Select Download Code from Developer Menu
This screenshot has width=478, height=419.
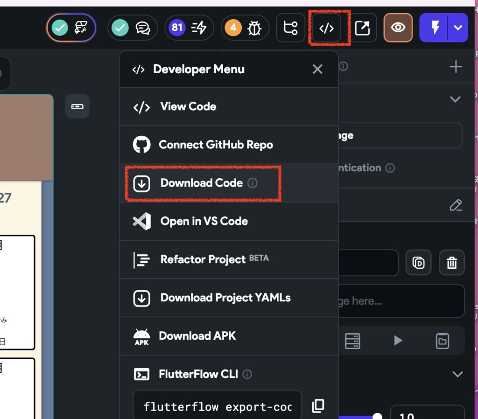202,183
